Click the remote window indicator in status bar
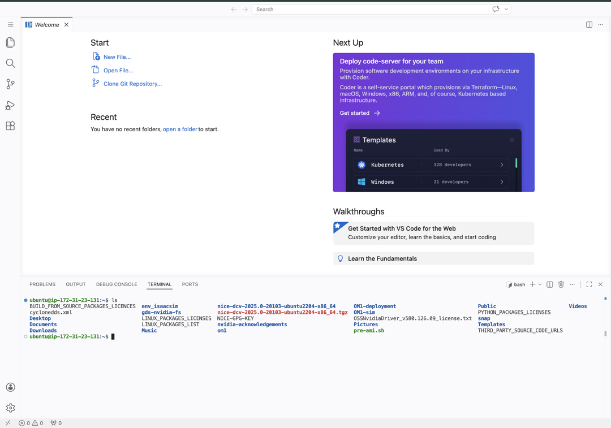The height and width of the screenshot is (428, 611). click(8, 423)
